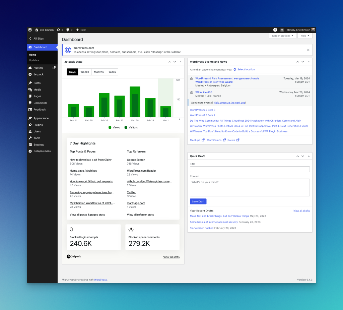Screen dimensions: 343x310
Task: Open the Hosting external link icon
Action: 54,68
